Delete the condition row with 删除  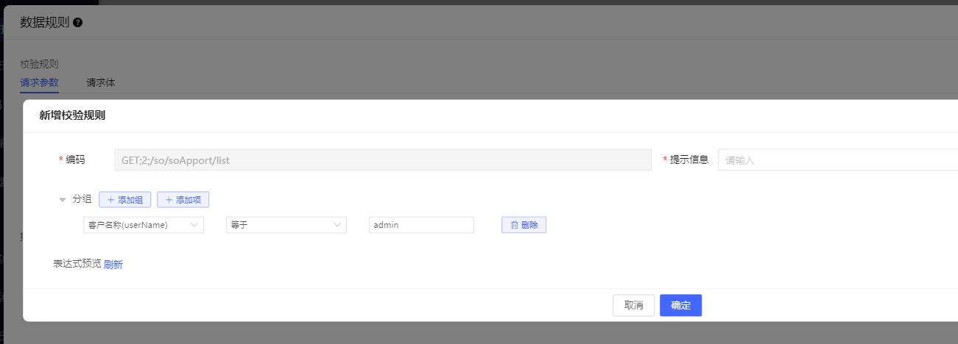click(524, 225)
